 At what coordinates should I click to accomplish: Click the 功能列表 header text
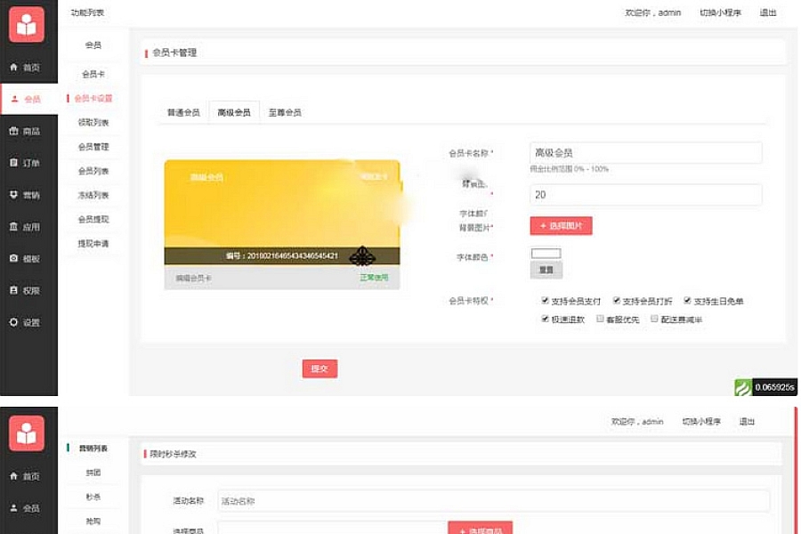[87, 12]
